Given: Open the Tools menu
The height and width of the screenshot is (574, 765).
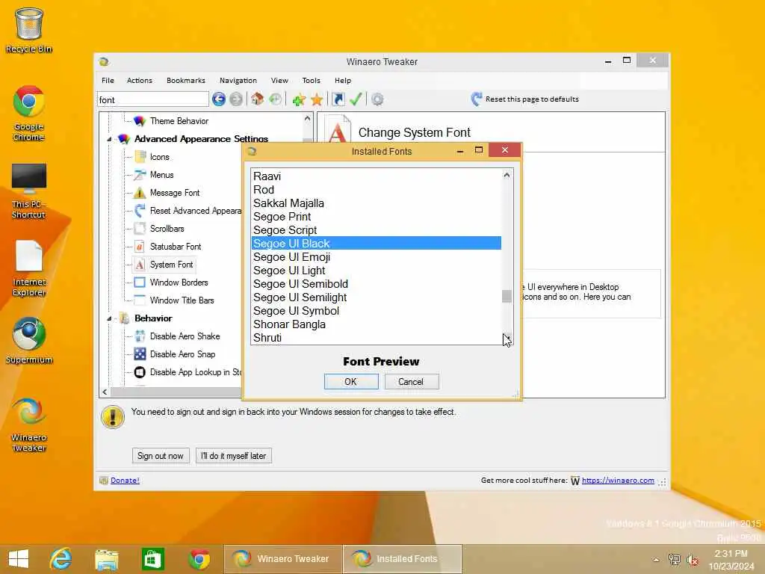Looking at the screenshot, I should [x=312, y=81].
